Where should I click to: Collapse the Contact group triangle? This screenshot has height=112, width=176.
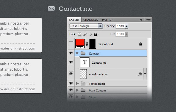pos(77,53)
